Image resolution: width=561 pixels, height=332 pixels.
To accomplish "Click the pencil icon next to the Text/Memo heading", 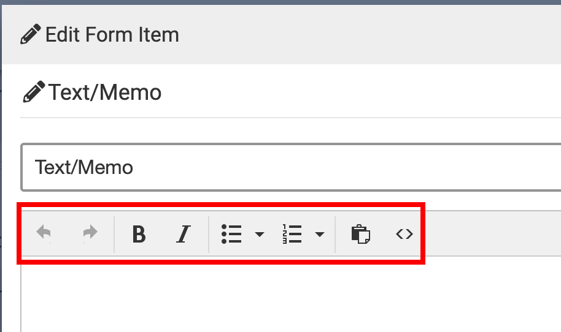I will (34, 92).
